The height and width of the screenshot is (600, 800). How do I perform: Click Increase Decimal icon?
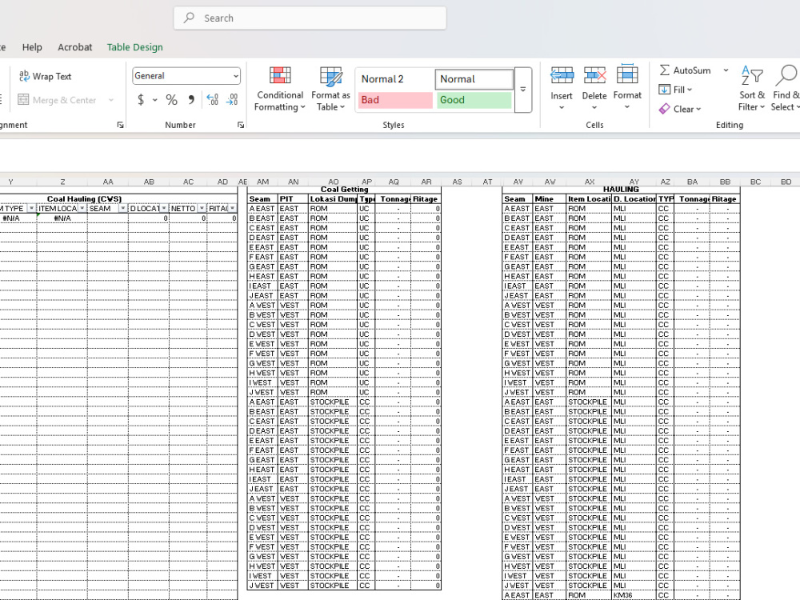(212, 99)
